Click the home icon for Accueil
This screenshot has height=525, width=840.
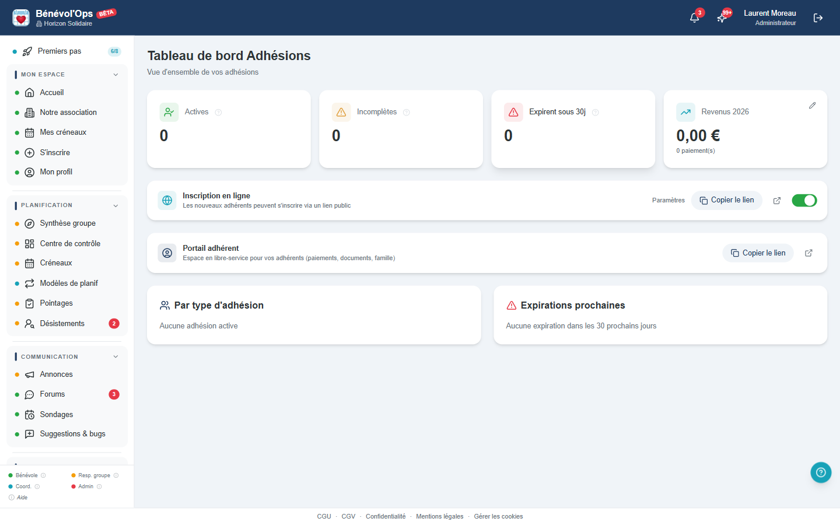click(30, 93)
